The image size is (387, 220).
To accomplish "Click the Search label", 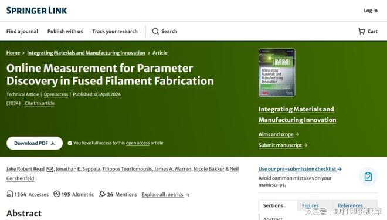I will coord(169,31).
